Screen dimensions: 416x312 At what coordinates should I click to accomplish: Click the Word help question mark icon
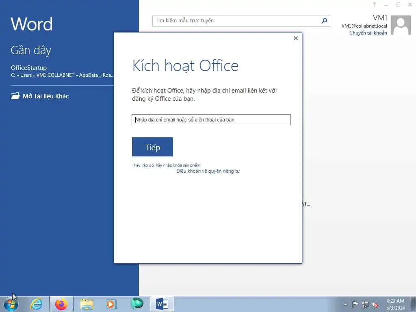coord(374,4)
